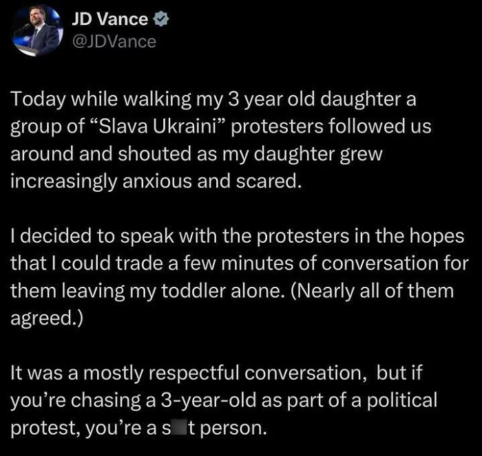Click the word "protesters" in the first paragraph
The width and height of the screenshot is (482, 456).
pos(277,127)
